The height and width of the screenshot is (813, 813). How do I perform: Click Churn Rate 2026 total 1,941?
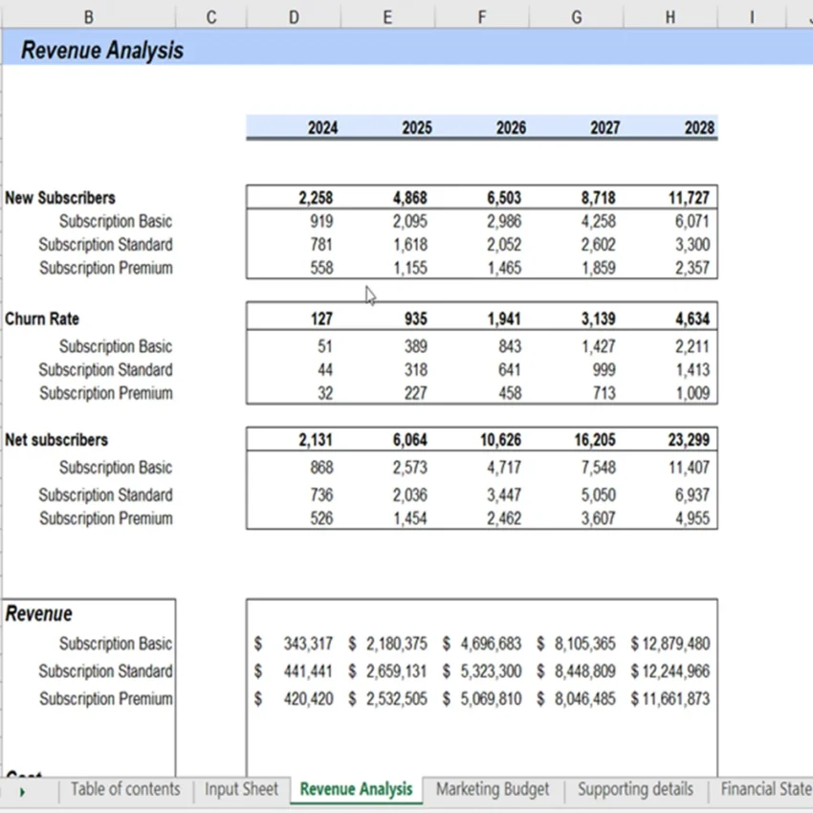click(x=504, y=319)
